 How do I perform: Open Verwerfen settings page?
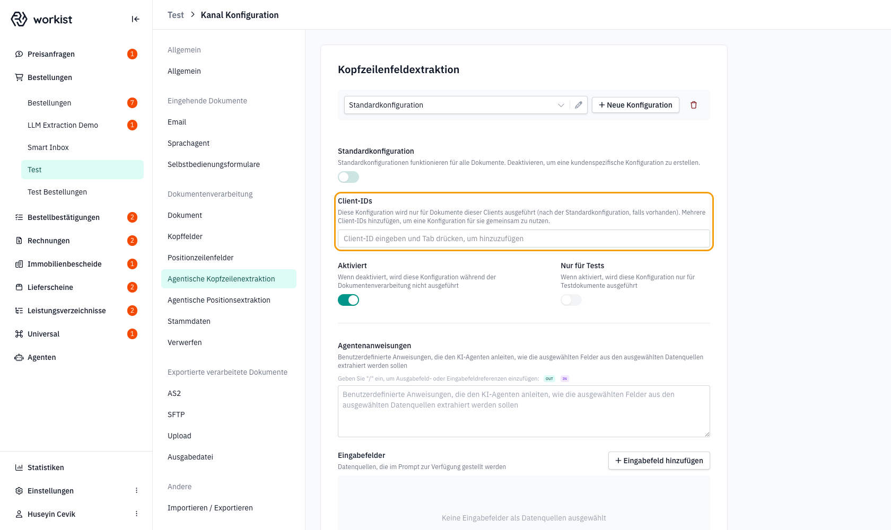[229, 342]
